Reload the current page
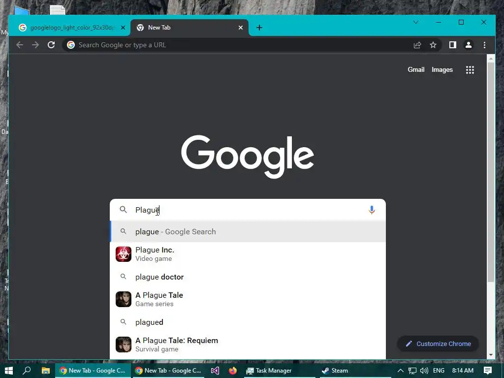Screen dimensions: 504x378 tap(51, 45)
